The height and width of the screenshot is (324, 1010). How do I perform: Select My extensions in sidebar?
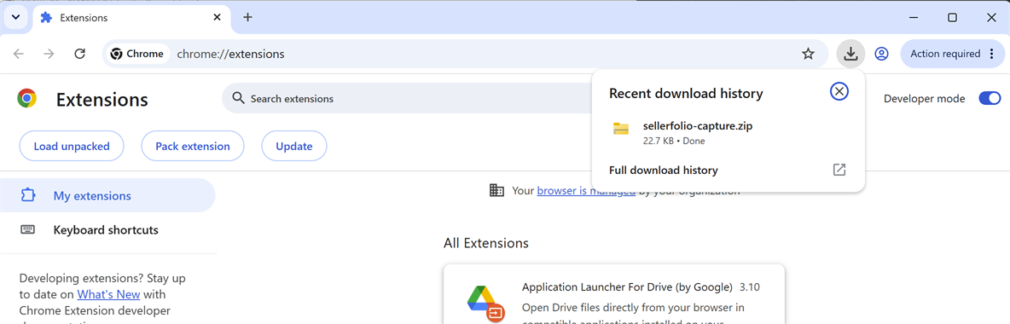107,195
